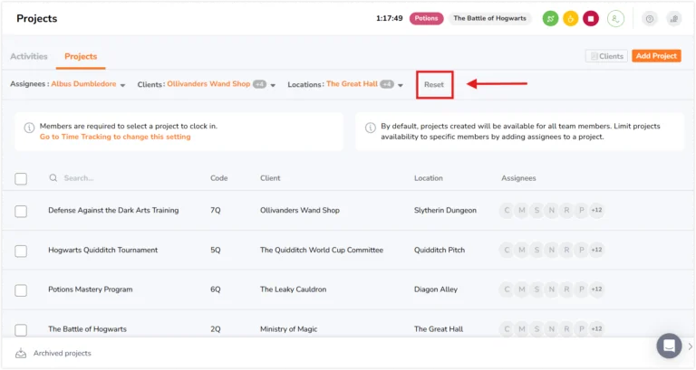Click the reports icon at top right

[674, 19]
